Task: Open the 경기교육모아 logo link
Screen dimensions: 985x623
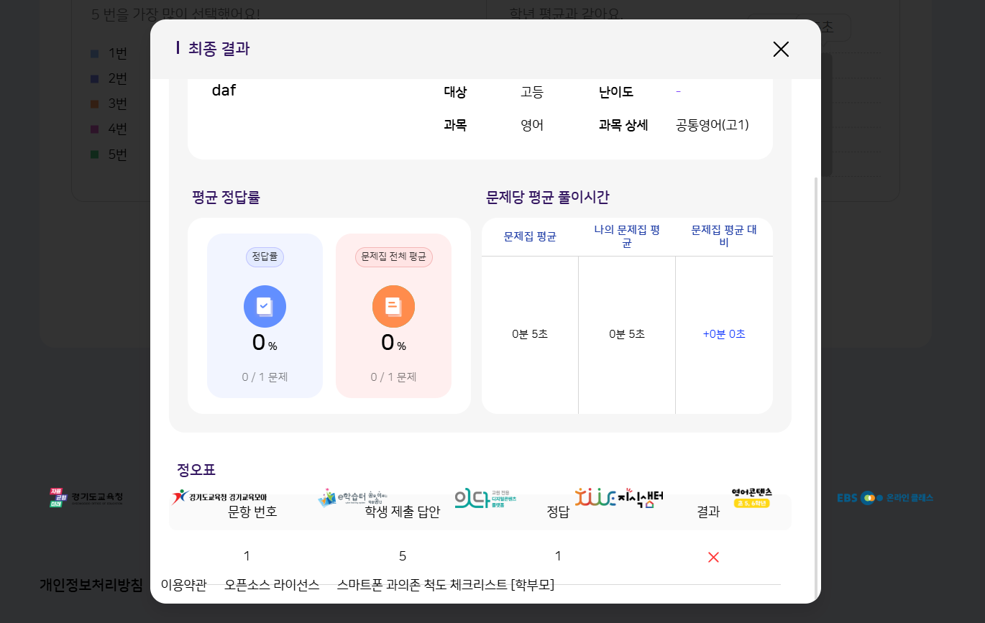Action: [x=220, y=497]
